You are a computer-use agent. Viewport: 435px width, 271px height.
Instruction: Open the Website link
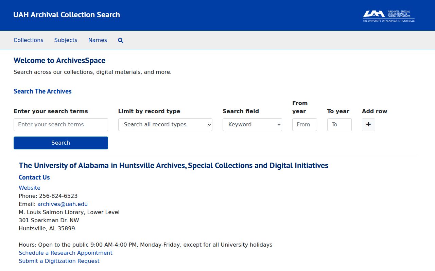click(30, 188)
